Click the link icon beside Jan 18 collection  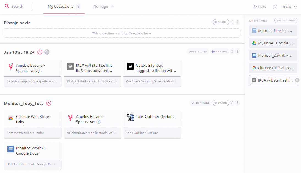47,52
